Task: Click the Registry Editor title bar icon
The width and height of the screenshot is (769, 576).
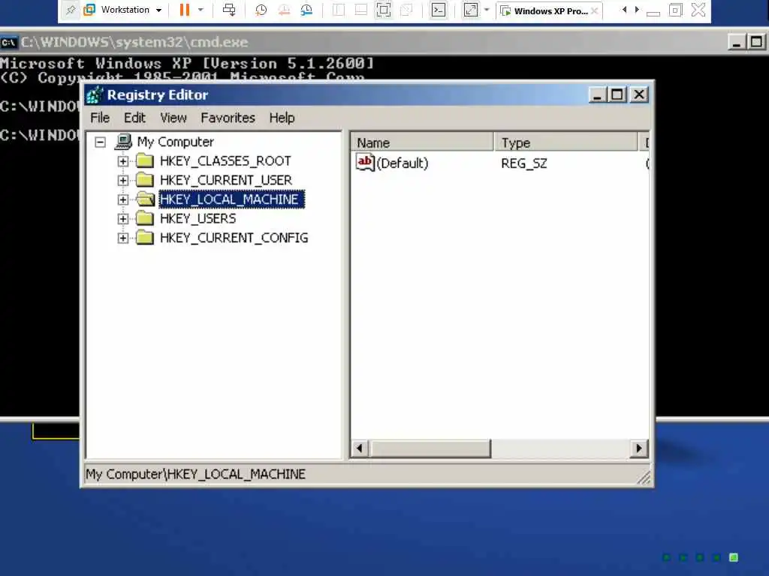Action: click(95, 95)
